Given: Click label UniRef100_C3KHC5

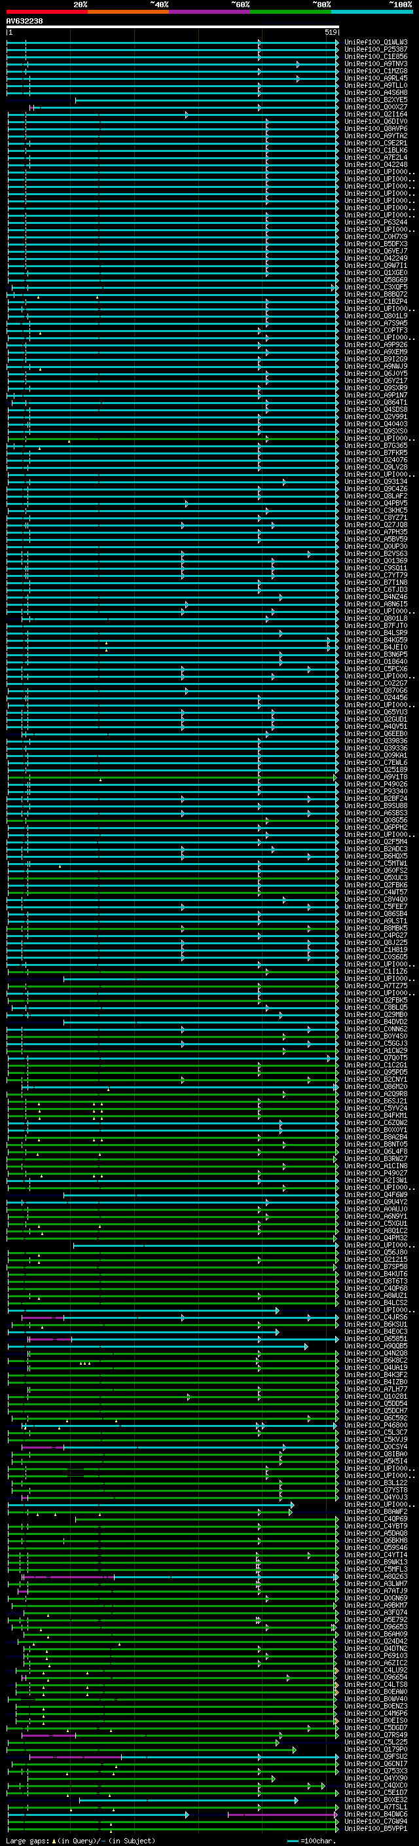Looking at the screenshot, I should [x=376, y=510].
